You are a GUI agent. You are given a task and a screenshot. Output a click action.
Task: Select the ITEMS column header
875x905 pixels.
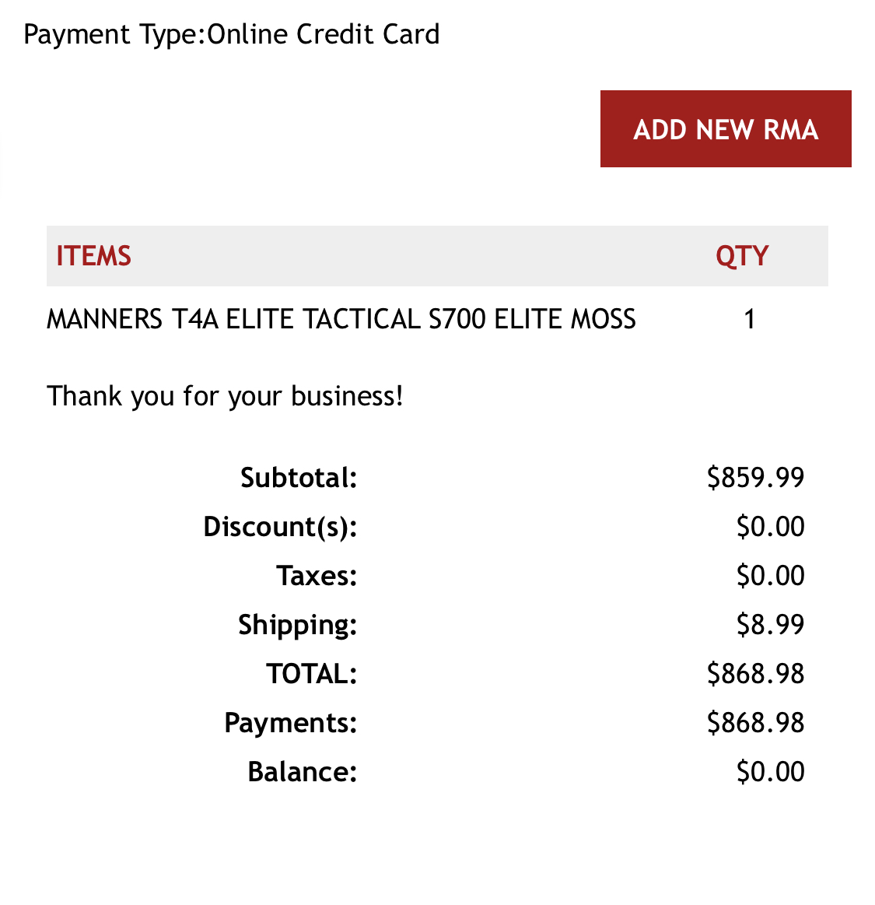[93, 256]
